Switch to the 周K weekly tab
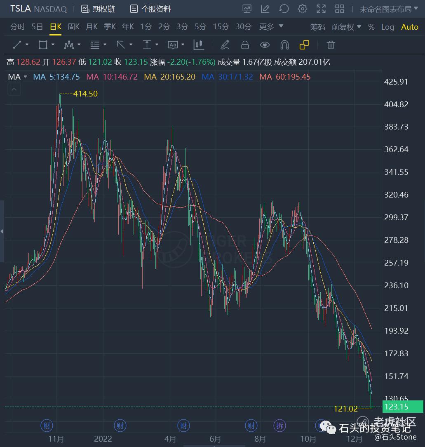This screenshot has height=447, width=425. [73, 27]
